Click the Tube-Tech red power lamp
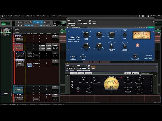Image resolution: width=162 pixels, height=121 pixels. tap(137, 45)
